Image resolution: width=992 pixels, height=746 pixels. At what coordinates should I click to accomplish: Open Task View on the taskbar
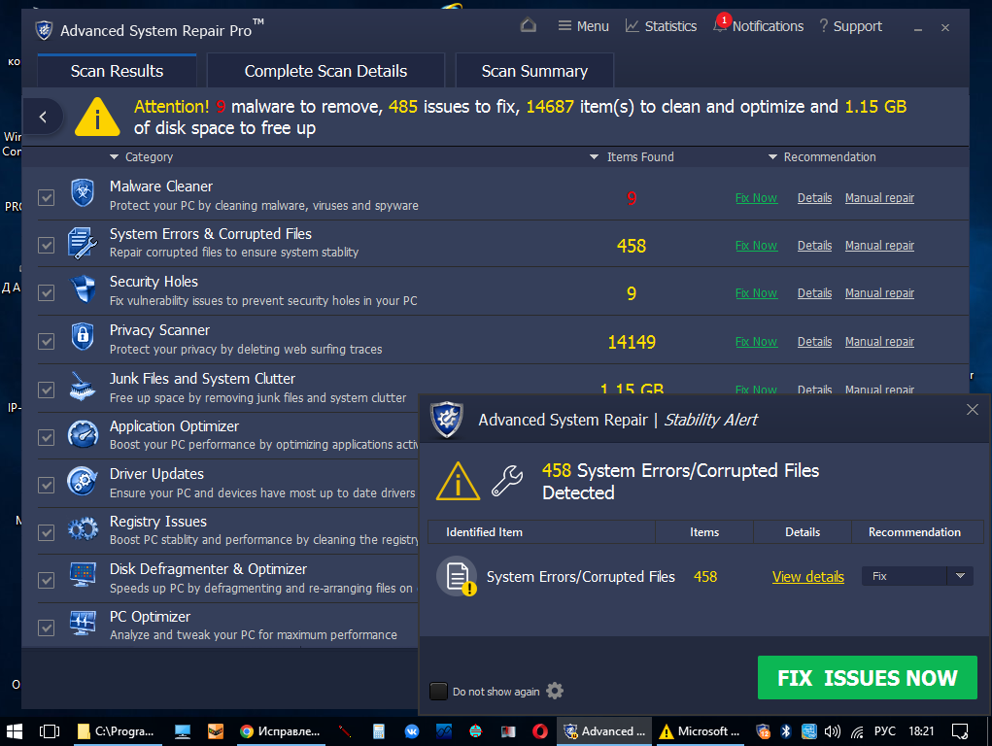[x=50, y=731]
